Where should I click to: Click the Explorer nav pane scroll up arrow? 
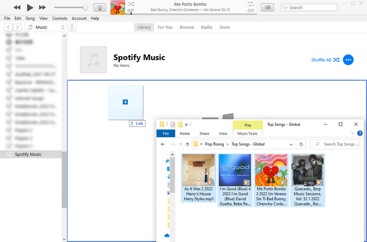172,155
